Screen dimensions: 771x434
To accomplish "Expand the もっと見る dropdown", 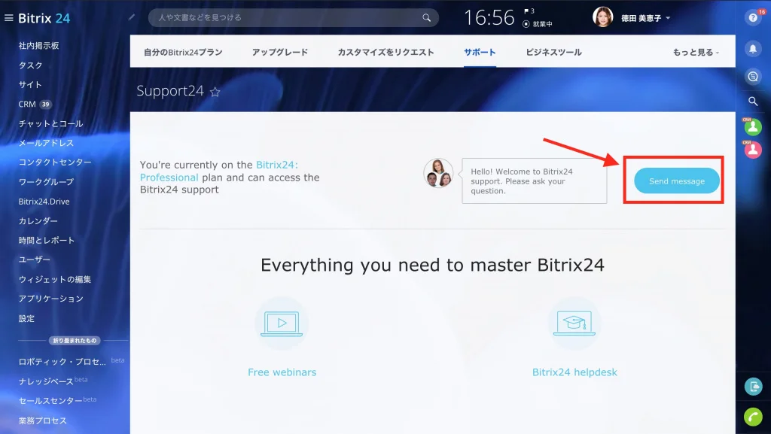I will tap(696, 52).
